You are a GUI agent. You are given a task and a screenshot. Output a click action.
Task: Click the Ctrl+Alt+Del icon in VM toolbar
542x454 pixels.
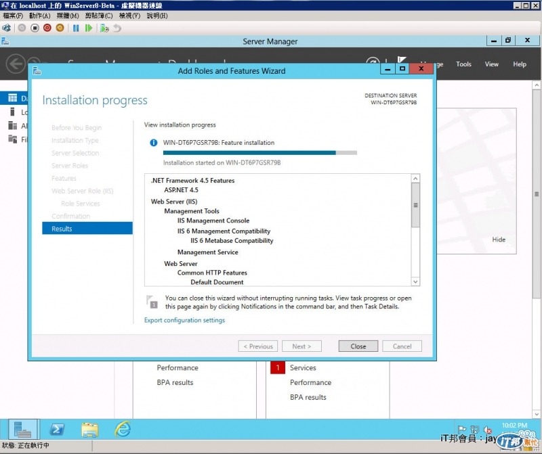tap(7, 28)
